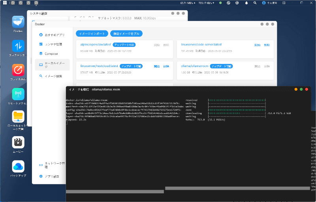
Task: Click update-available badge for alpine/openclaw
Action: pyautogui.click(x=124, y=45)
